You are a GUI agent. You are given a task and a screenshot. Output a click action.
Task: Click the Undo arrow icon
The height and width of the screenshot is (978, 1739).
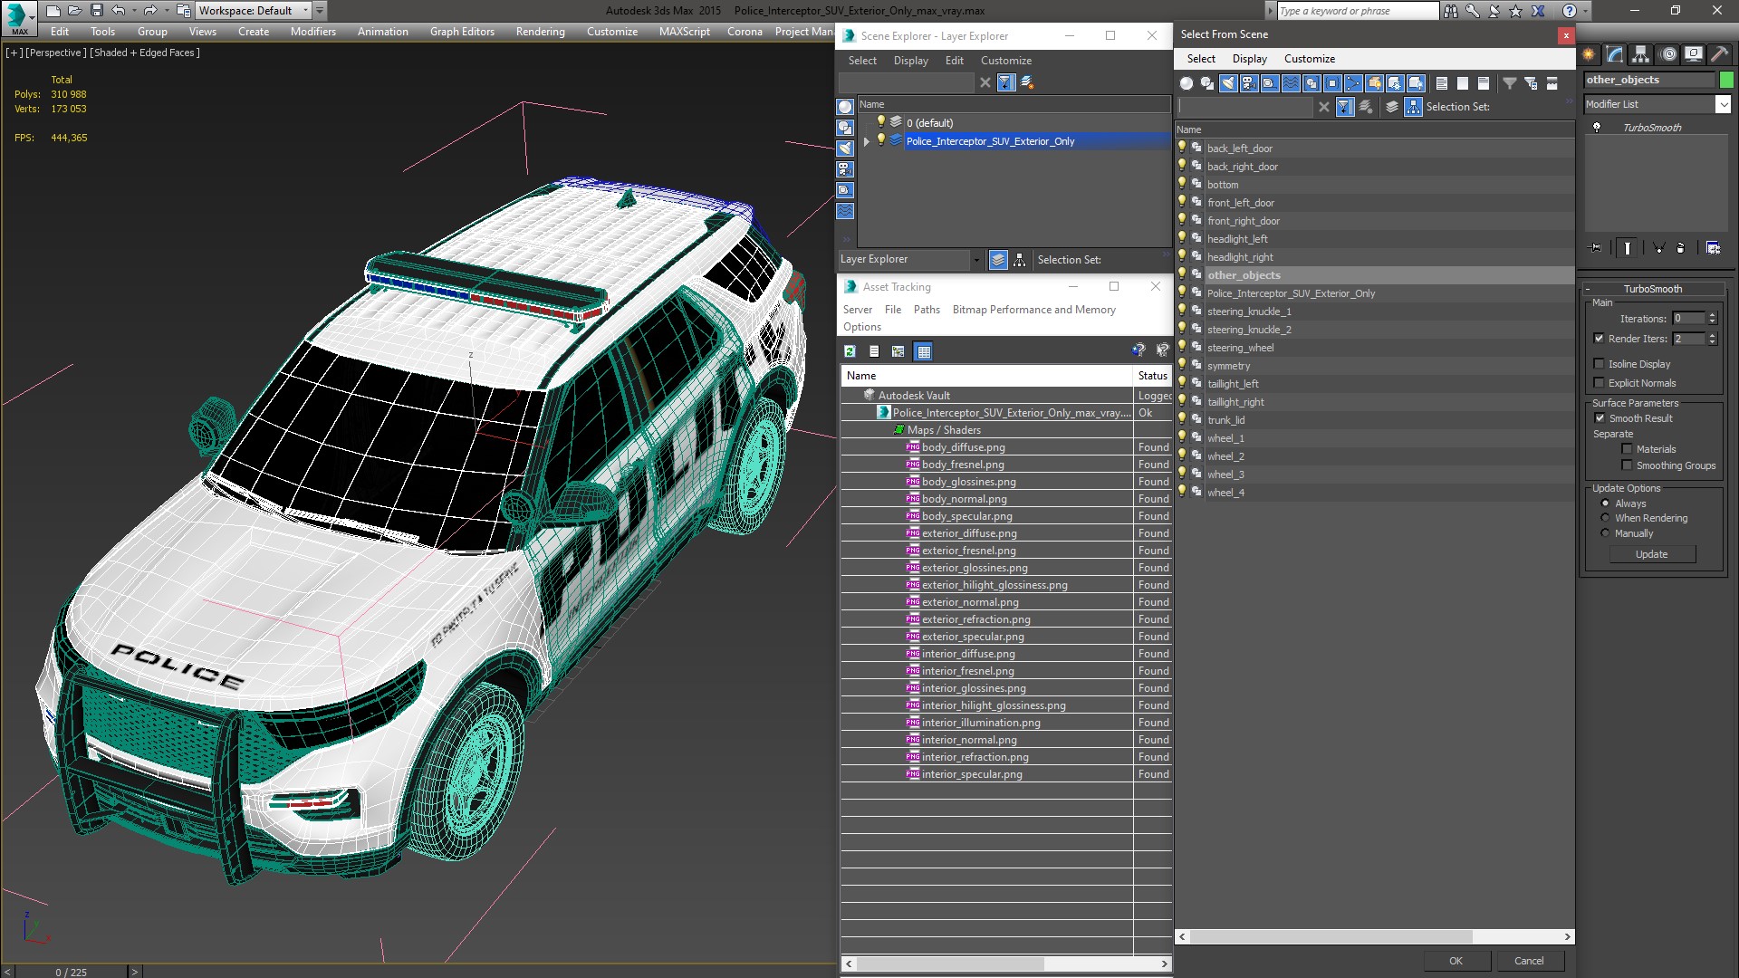coord(118,11)
